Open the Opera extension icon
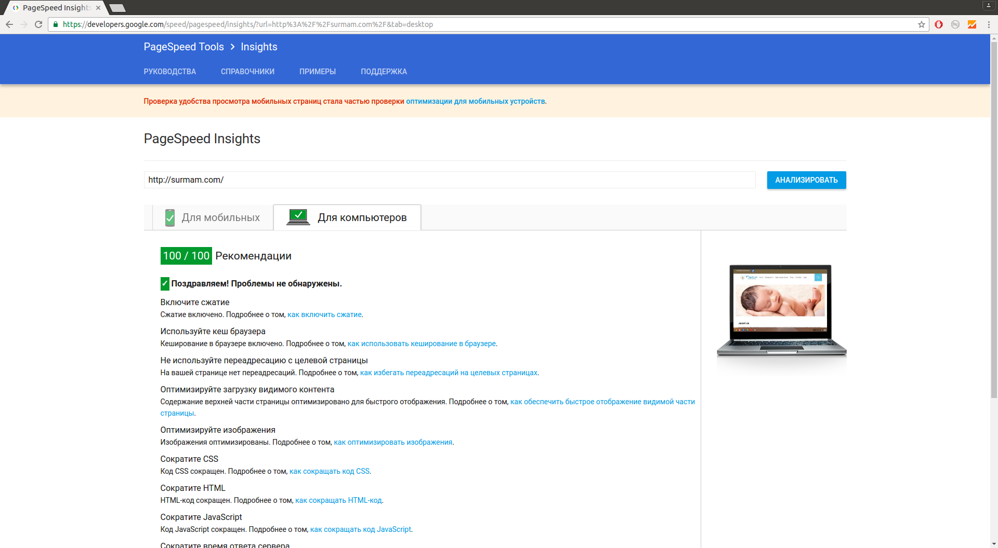 (939, 24)
